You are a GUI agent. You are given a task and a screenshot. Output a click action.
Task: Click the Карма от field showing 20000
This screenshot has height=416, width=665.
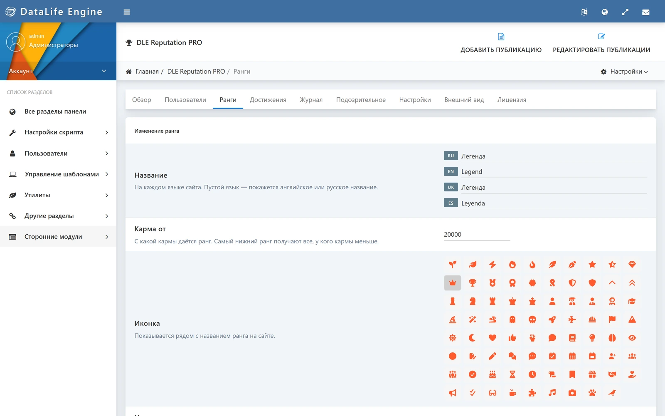click(x=477, y=235)
